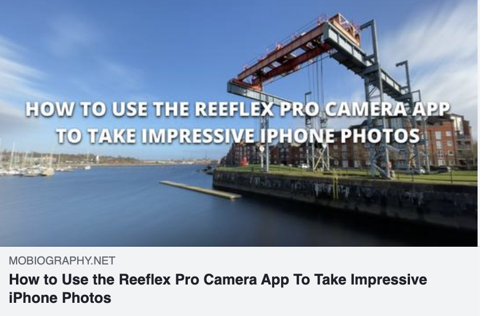Click the overlay text 'HOW TO USE THE REEFLEX PRO CAMERA APP'
This screenshot has width=481, height=316.
coord(238,109)
